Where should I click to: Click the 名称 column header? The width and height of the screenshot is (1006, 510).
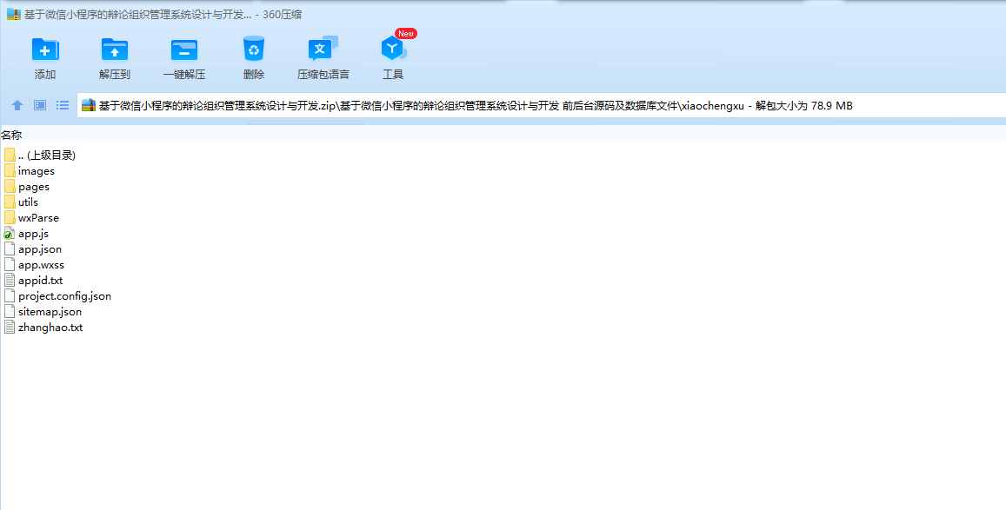11,136
